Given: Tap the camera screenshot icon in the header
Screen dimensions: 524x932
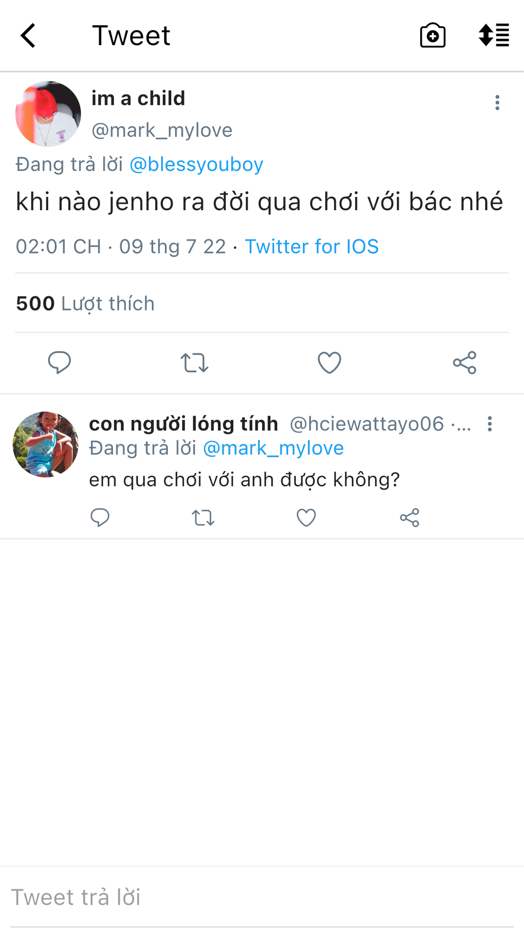Looking at the screenshot, I should click(432, 35).
